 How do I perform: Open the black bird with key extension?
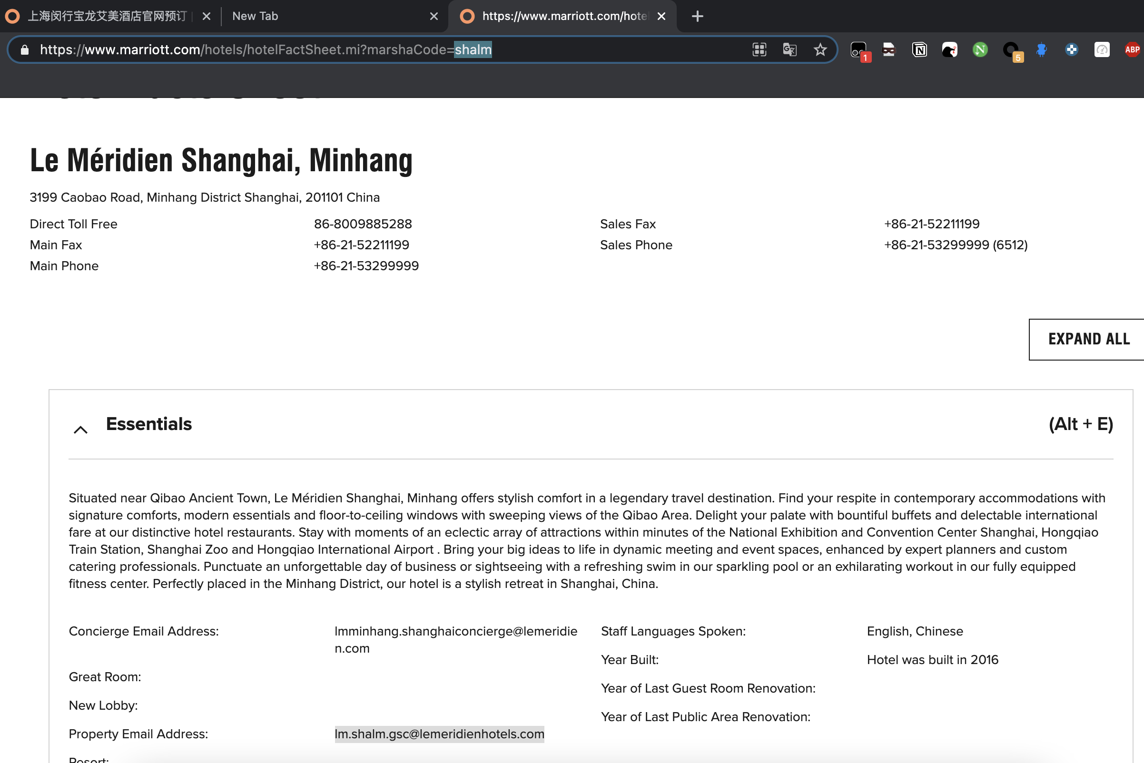[x=949, y=49]
